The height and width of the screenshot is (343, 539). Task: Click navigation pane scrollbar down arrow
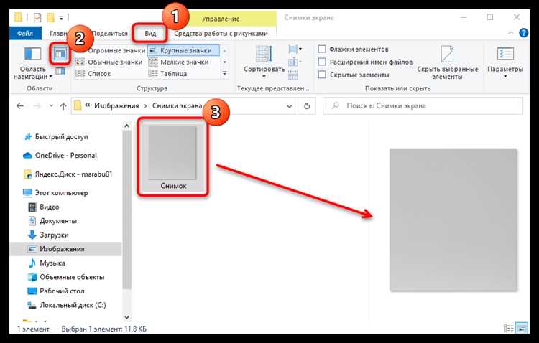[126, 317]
